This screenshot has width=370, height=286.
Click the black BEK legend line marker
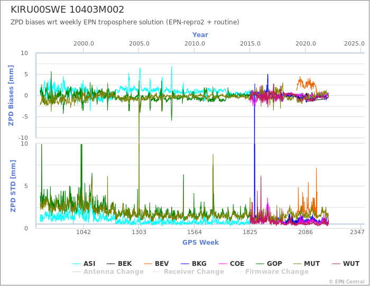111,264
